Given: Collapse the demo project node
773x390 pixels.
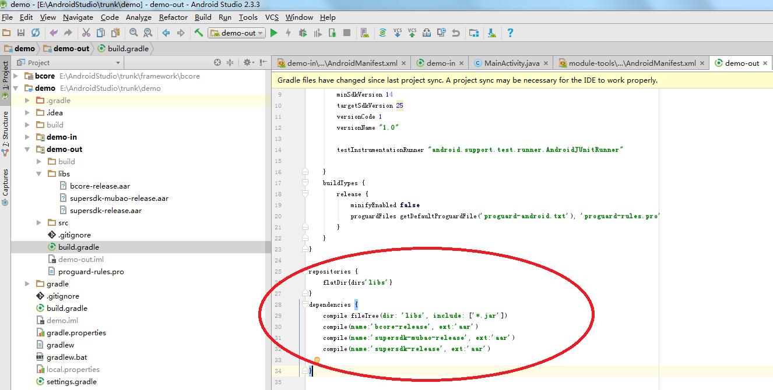Looking at the screenshot, I should click(16, 88).
